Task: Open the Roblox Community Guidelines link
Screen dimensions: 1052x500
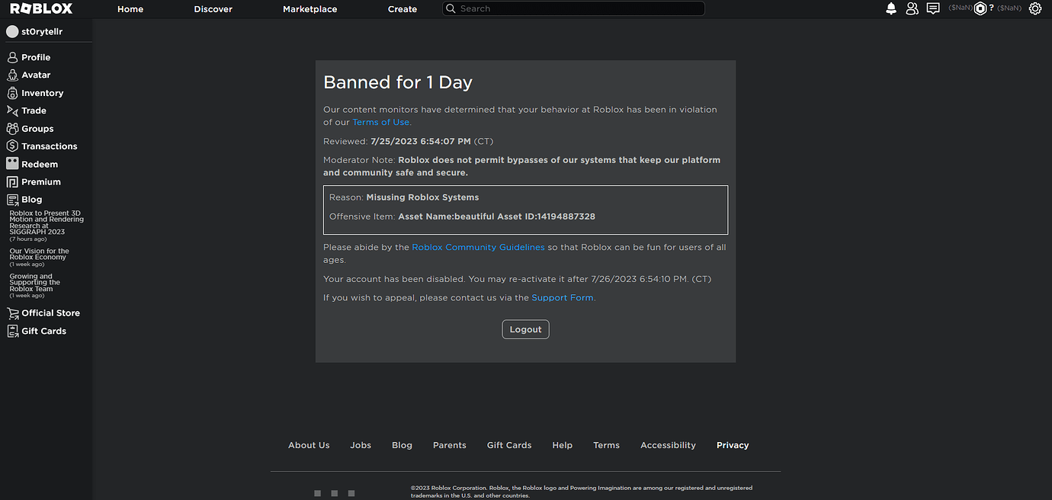Action: pos(479,247)
